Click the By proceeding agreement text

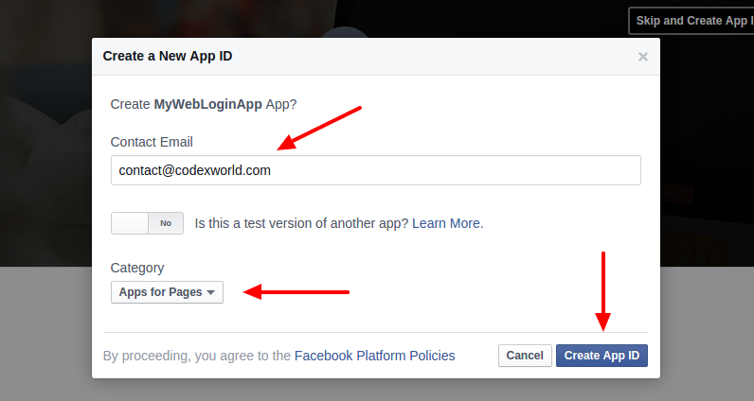pyautogui.click(x=197, y=356)
